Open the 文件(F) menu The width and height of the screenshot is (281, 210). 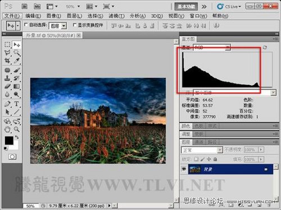(x=12, y=16)
